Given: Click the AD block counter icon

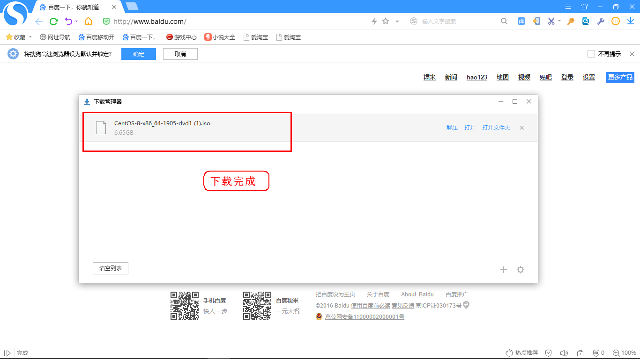Looking at the screenshot, I should [599, 353].
